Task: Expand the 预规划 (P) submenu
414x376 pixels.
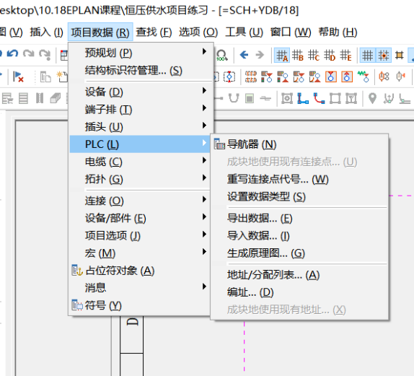Action: click(x=141, y=53)
